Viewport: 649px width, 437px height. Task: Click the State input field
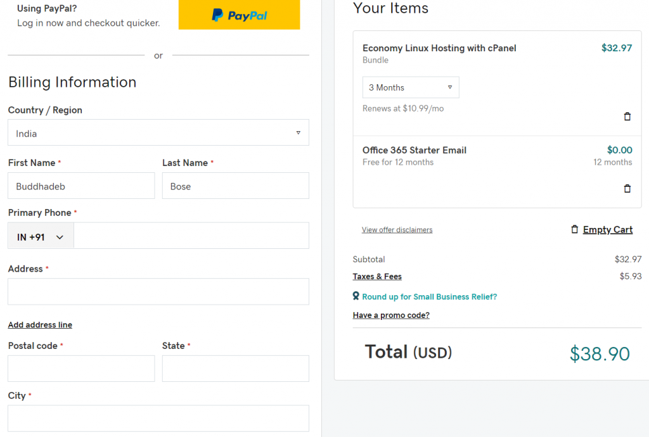236,369
